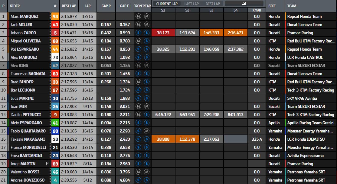Click Pol Espargaro's rear tyre icon
Viewport: 337px width, 184px height.
[x=147, y=49]
